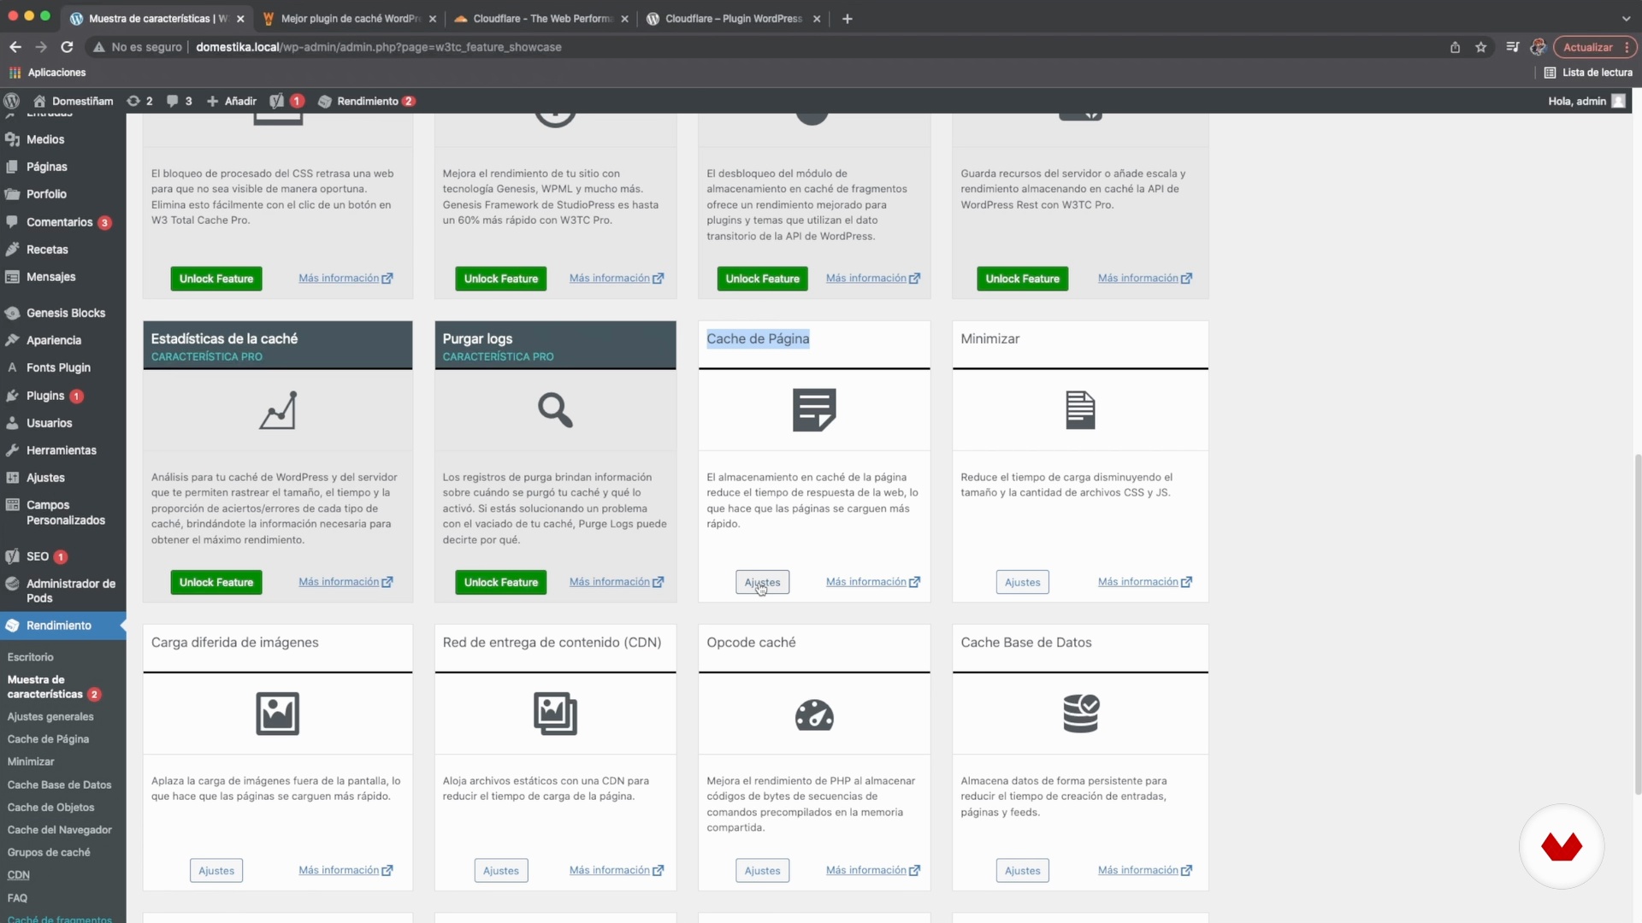Click Unlock Feature for Purgar logs
Image resolution: width=1642 pixels, height=923 pixels.
click(x=500, y=582)
